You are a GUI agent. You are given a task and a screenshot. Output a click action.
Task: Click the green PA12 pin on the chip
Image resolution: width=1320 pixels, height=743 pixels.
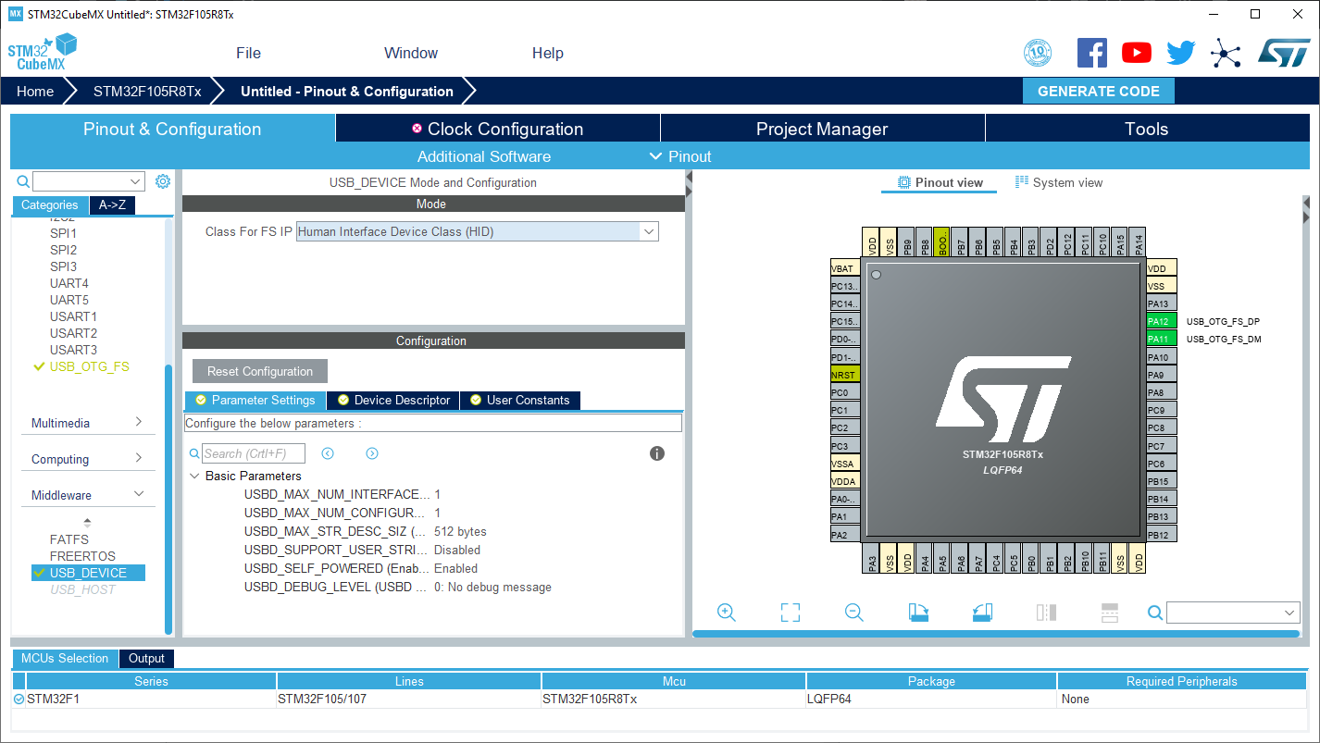click(1162, 321)
